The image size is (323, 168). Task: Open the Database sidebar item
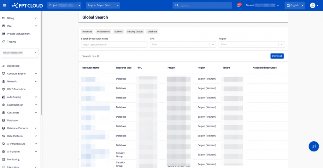click(x=12, y=120)
